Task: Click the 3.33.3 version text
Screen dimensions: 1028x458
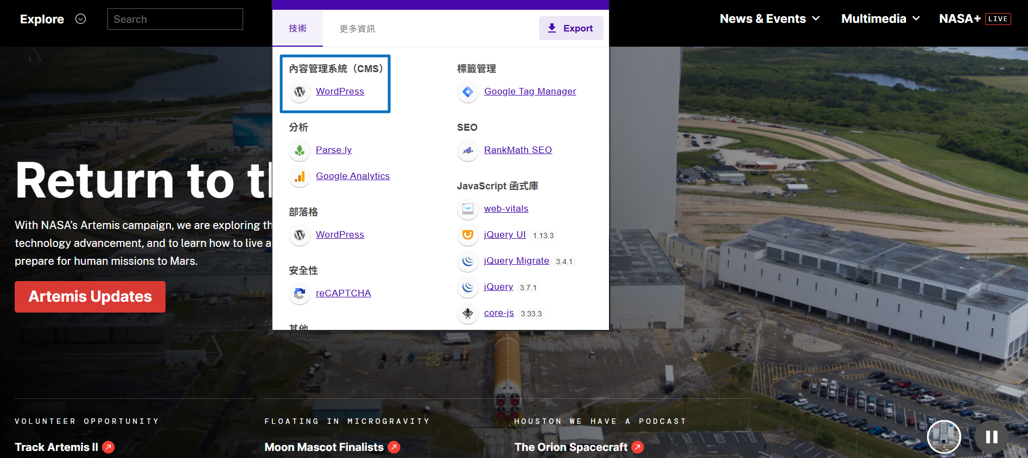Action: [531, 314]
